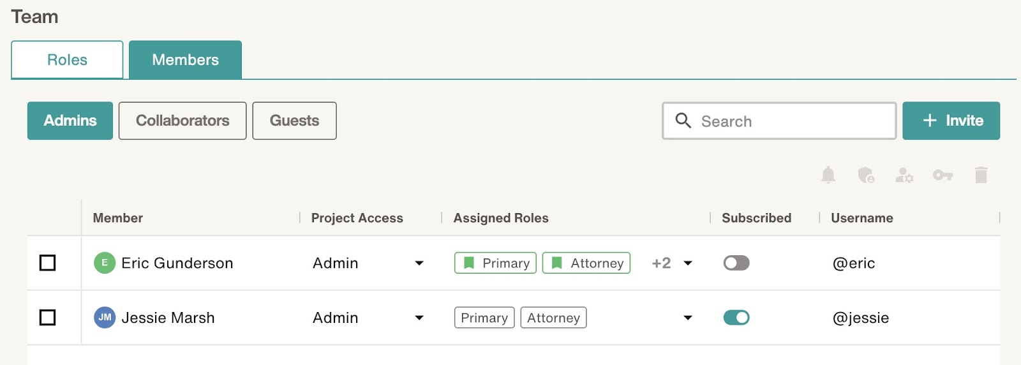
Task: Click the bell notification icon
Action: (x=828, y=175)
